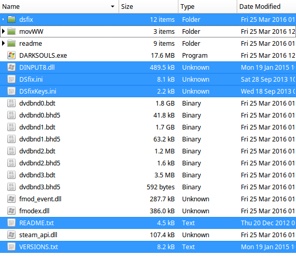
Task: Select the fmod_event.dll file name
Action: coord(40,199)
